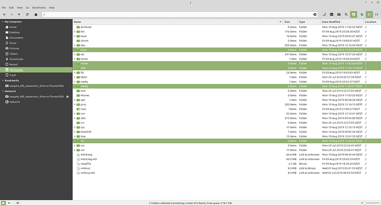
Task: Open the File menu
Action: (4, 8)
